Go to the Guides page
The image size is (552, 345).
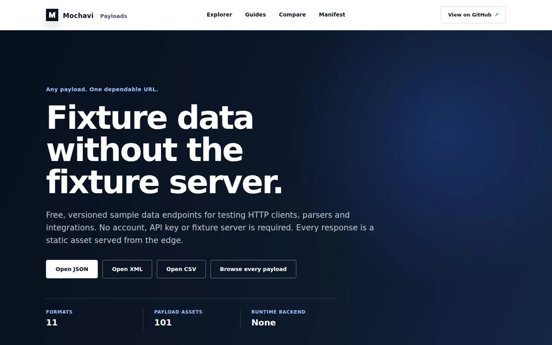pyautogui.click(x=255, y=15)
